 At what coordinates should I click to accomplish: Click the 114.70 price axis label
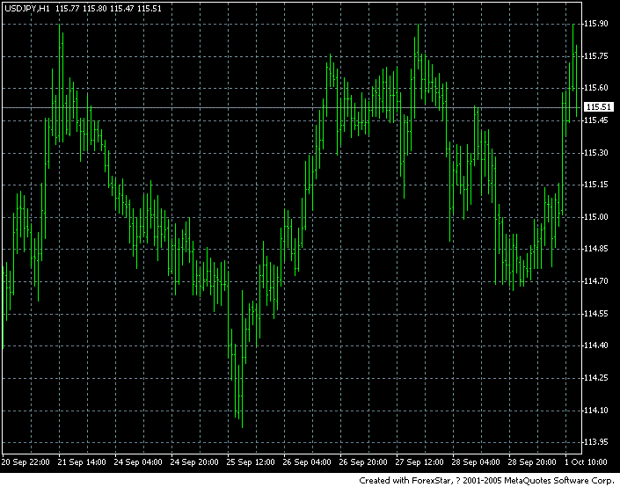pyautogui.click(x=596, y=281)
